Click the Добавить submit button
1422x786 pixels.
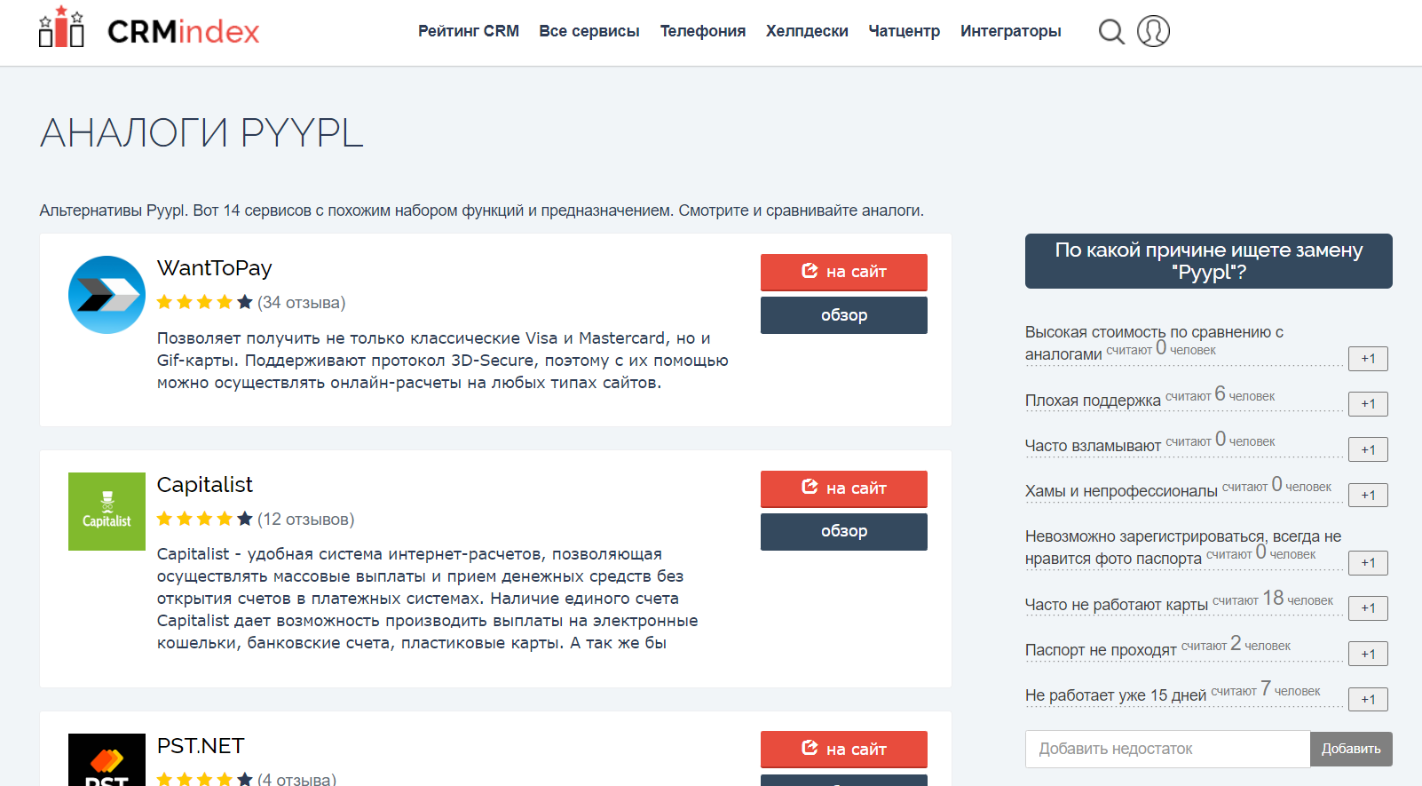click(x=1350, y=749)
